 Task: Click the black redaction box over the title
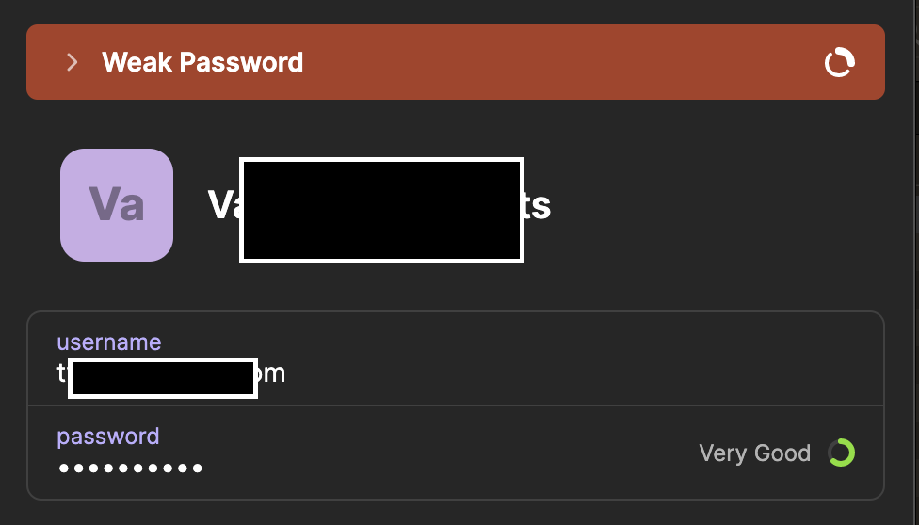pyautogui.click(x=381, y=211)
